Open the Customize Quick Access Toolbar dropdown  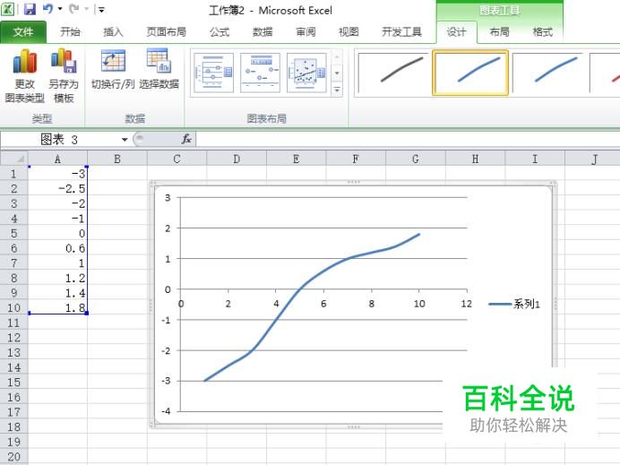[101, 10]
